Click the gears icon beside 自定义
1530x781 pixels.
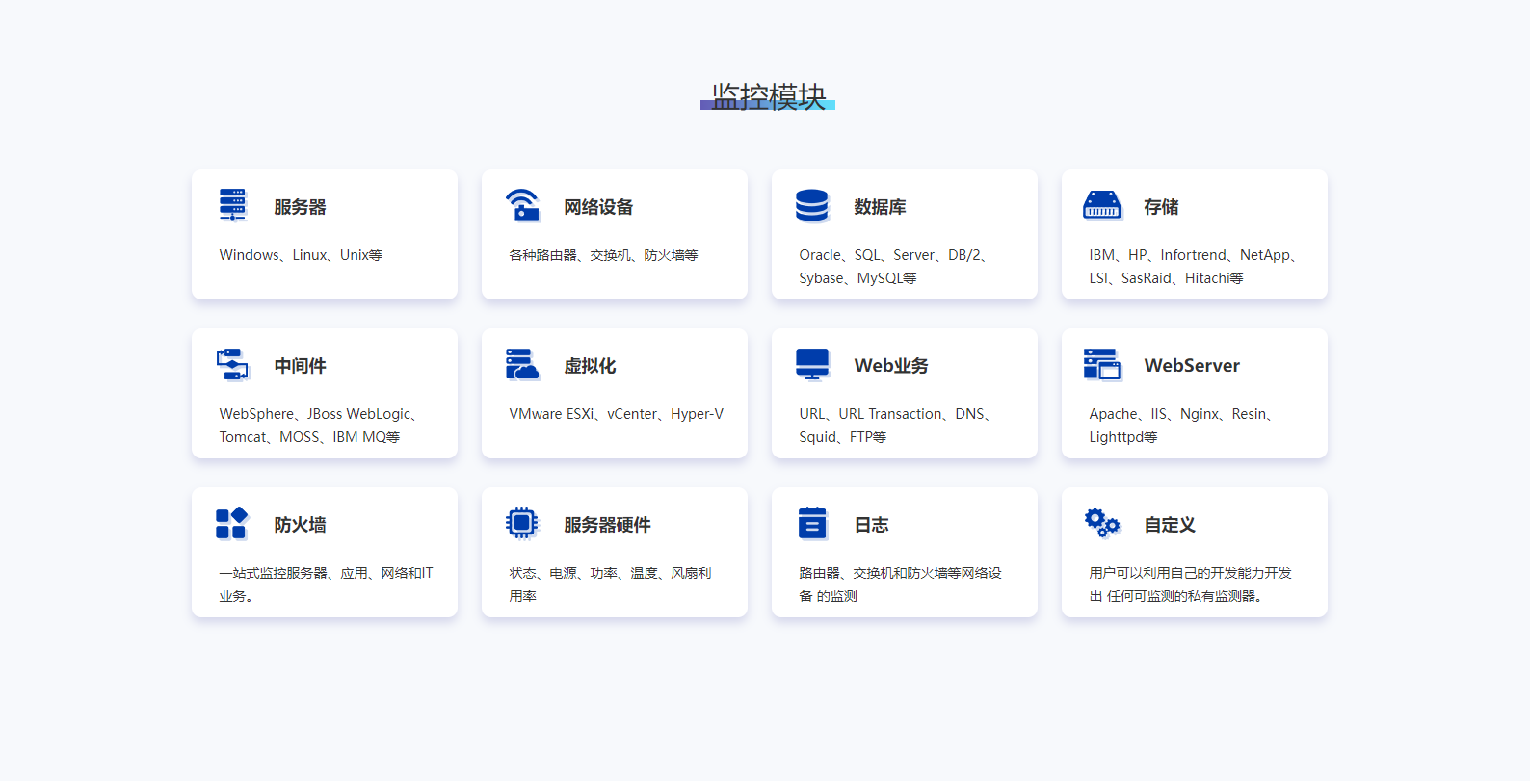[x=1102, y=523]
